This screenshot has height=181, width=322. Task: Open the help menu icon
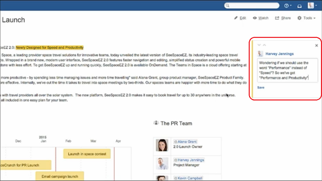pyautogui.click(x=287, y=6)
